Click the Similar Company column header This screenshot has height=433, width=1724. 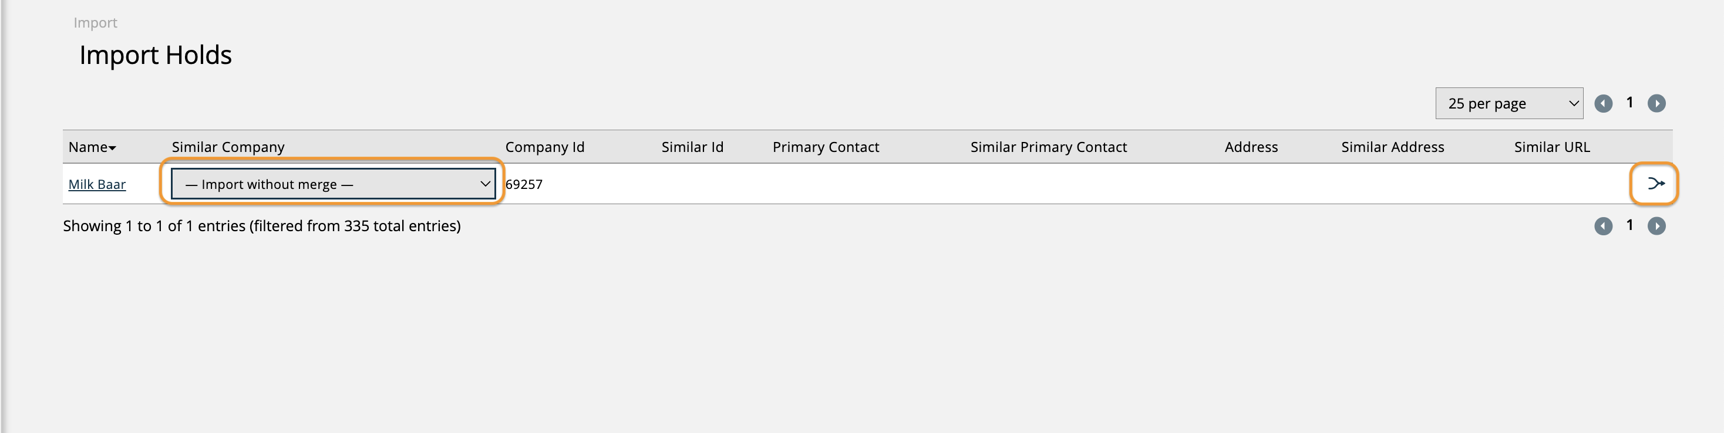point(228,147)
